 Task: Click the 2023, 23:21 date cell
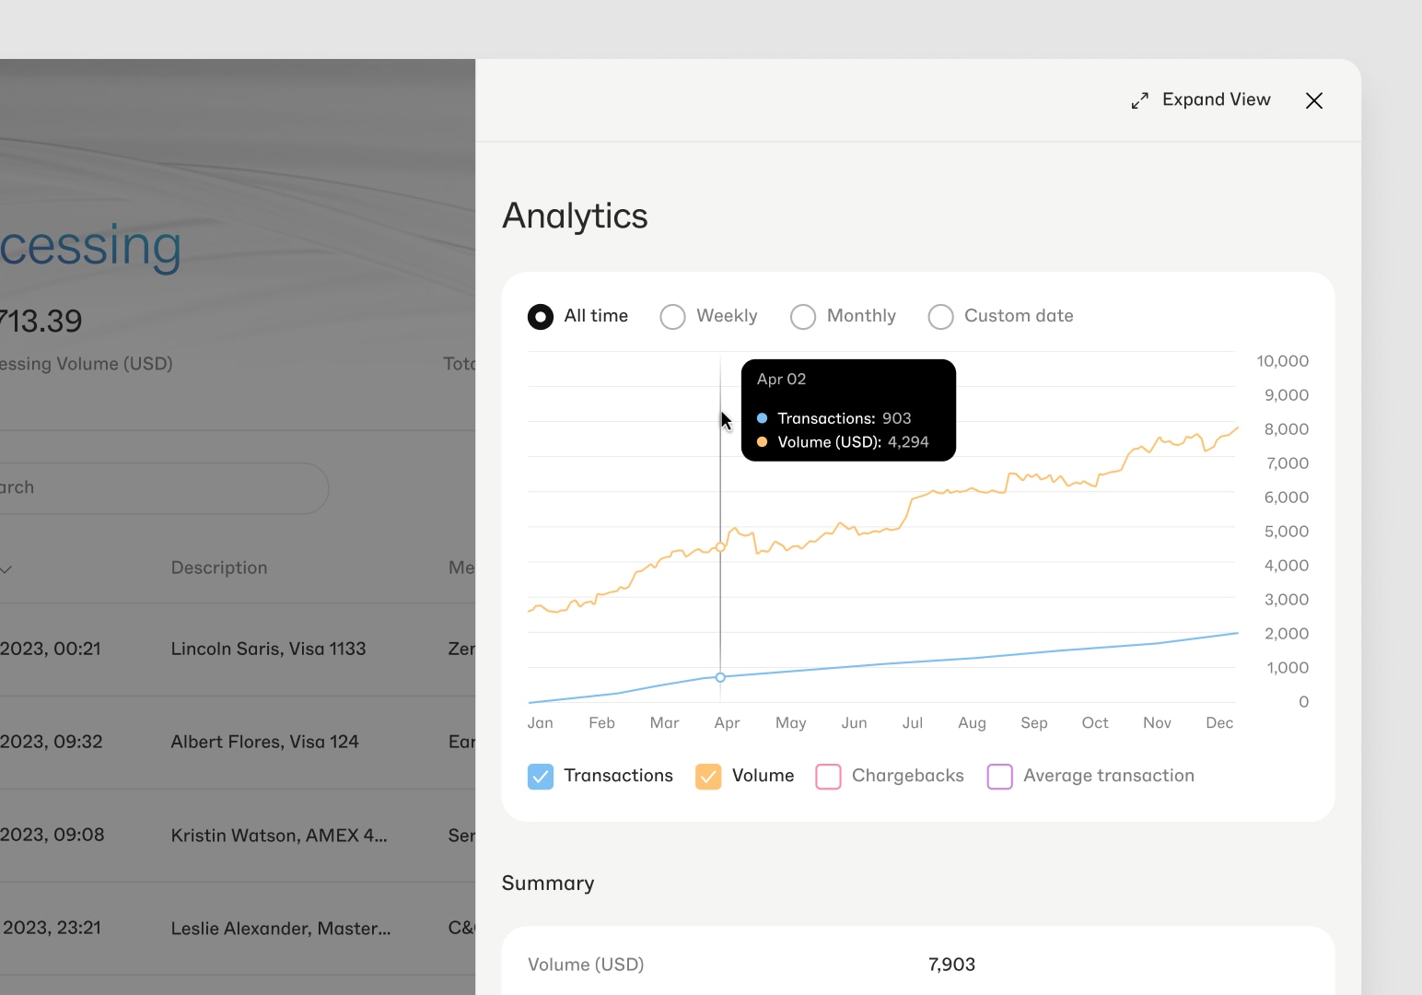(x=52, y=928)
